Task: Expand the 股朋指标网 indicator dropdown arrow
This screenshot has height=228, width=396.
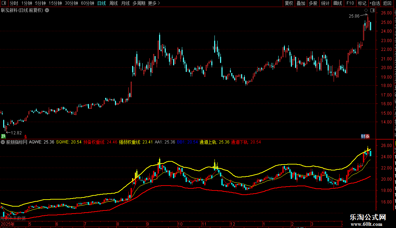Action: pos(3,142)
